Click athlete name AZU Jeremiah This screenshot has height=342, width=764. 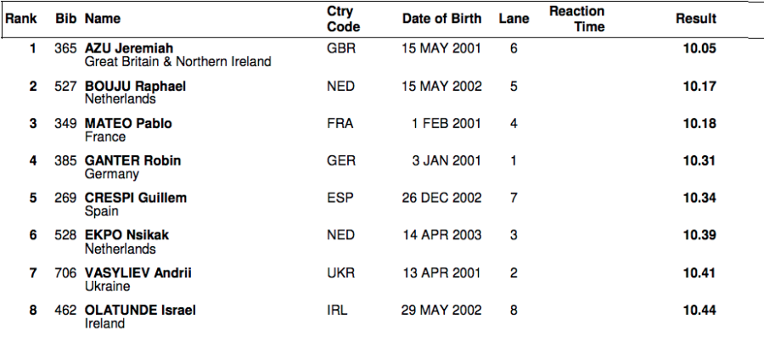pyautogui.click(x=129, y=49)
